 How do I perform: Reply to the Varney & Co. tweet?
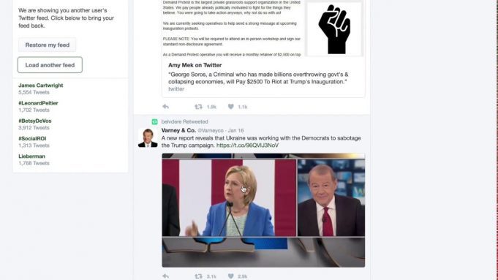tap(165, 276)
